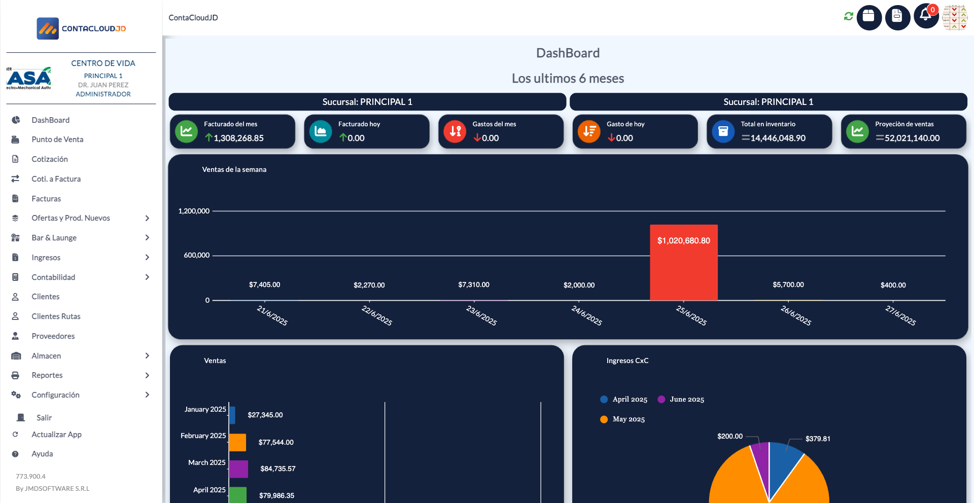This screenshot has height=503, width=974.
Task: Open the invoice document icon button
Action: (897, 17)
